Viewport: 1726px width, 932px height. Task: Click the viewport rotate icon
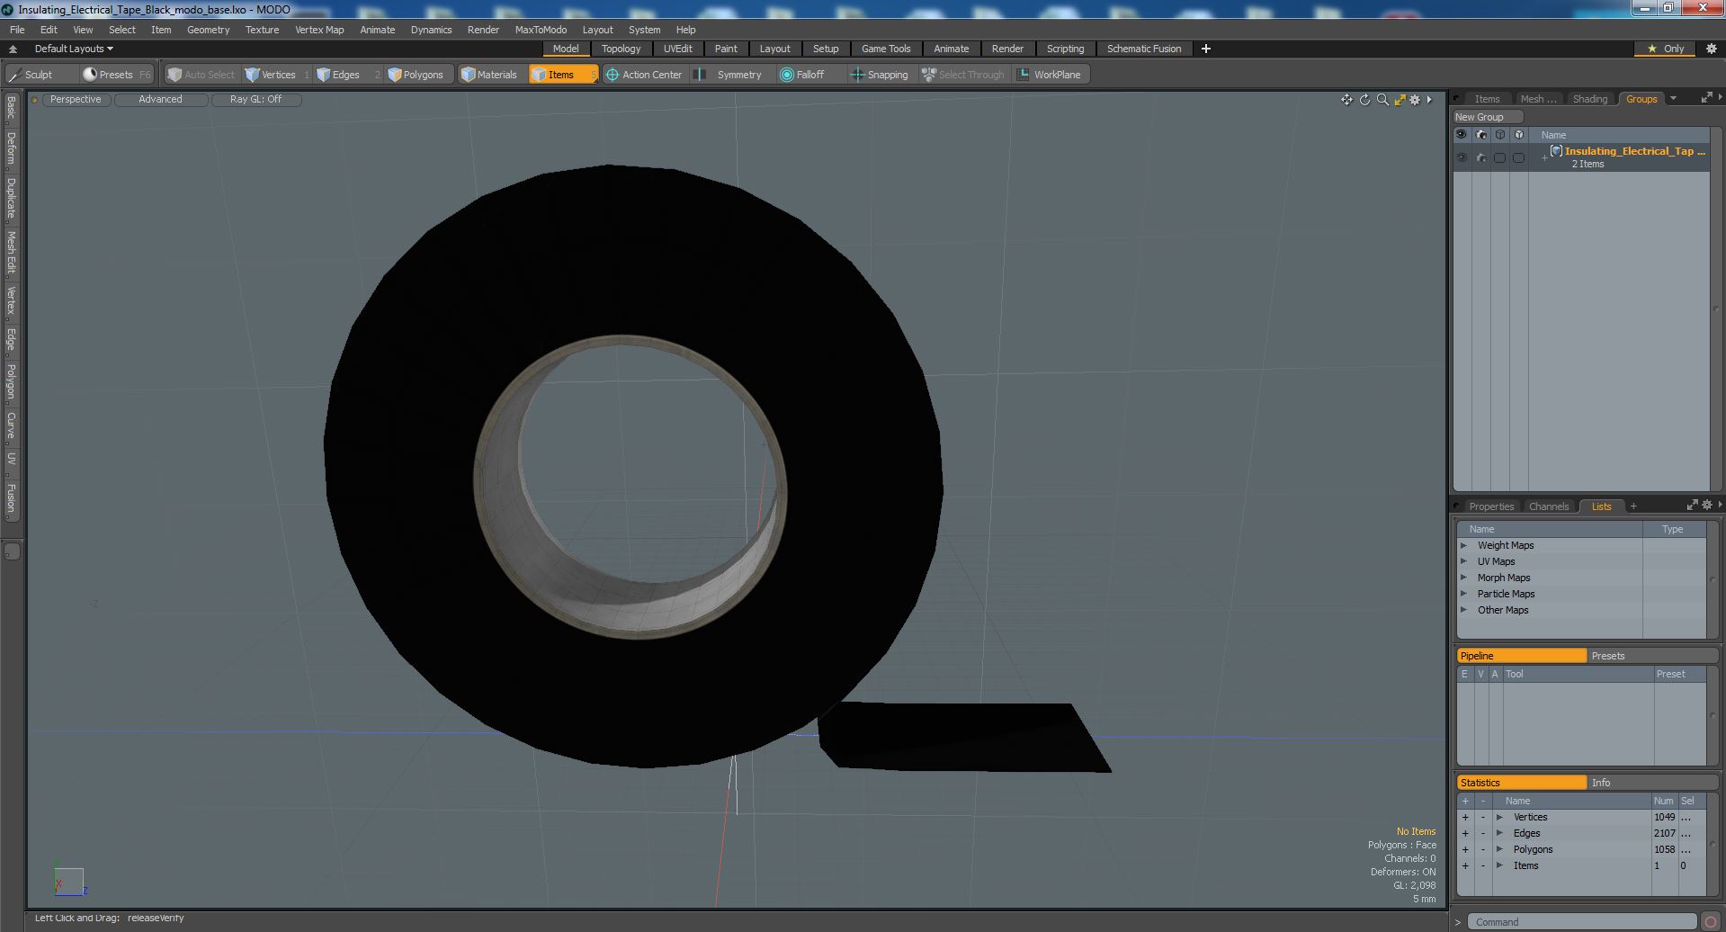[x=1364, y=100]
